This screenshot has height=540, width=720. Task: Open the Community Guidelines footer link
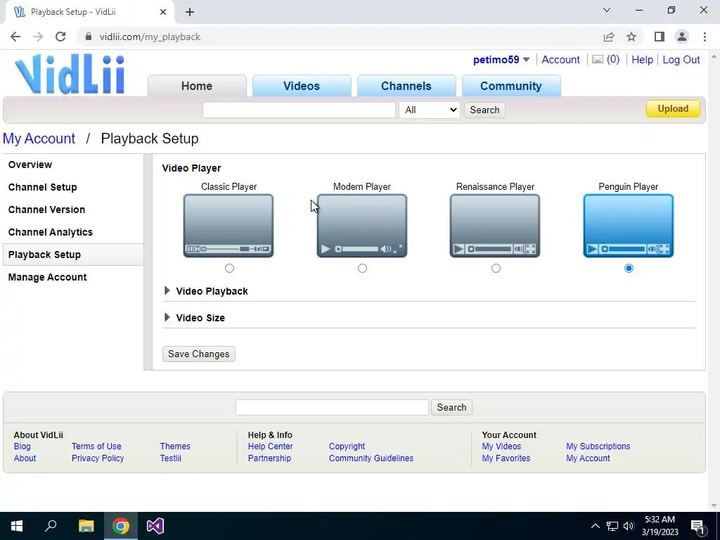click(371, 458)
